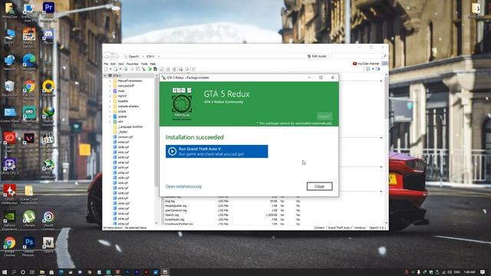Viewport: 491px width, 276px height.
Task: Open the Help menu in OpenIV
Action: pos(153,64)
